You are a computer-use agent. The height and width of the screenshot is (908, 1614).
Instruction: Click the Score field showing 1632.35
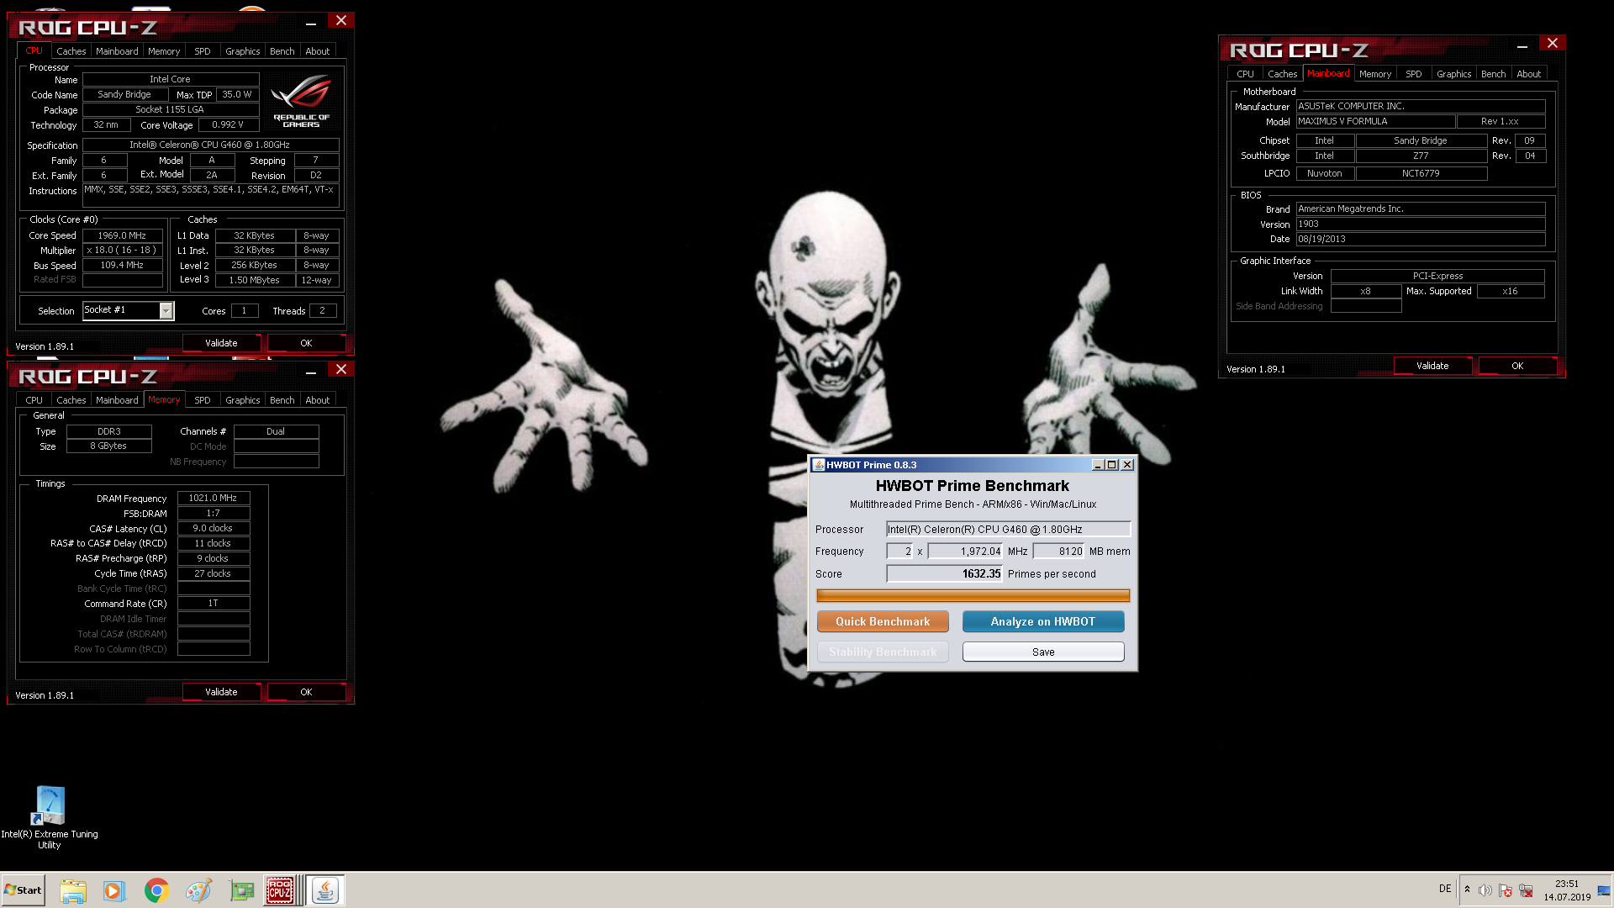pyautogui.click(x=945, y=574)
